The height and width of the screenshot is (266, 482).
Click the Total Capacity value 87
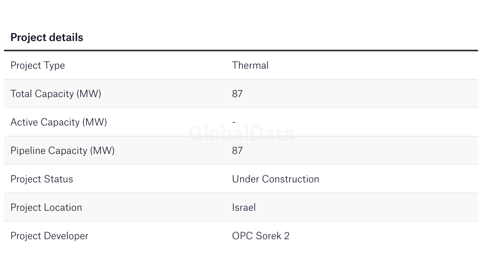pos(237,94)
